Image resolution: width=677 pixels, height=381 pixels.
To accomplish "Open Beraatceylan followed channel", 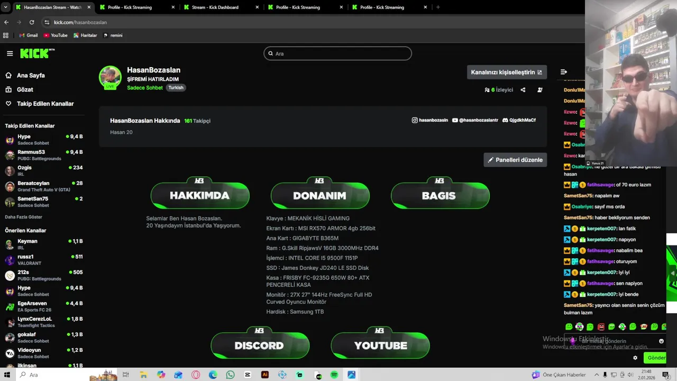I will pos(43,186).
